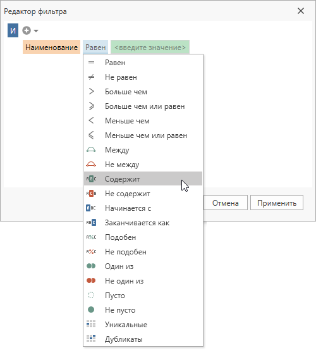Click the 'Не содержит' red ABC icon
The height and width of the screenshot is (350, 316).
[x=91, y=193]
